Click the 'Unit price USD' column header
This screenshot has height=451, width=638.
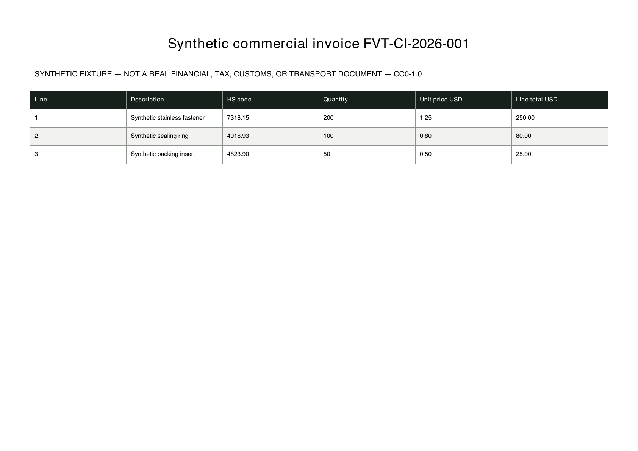pyautogui.click(x=463, y=100)
